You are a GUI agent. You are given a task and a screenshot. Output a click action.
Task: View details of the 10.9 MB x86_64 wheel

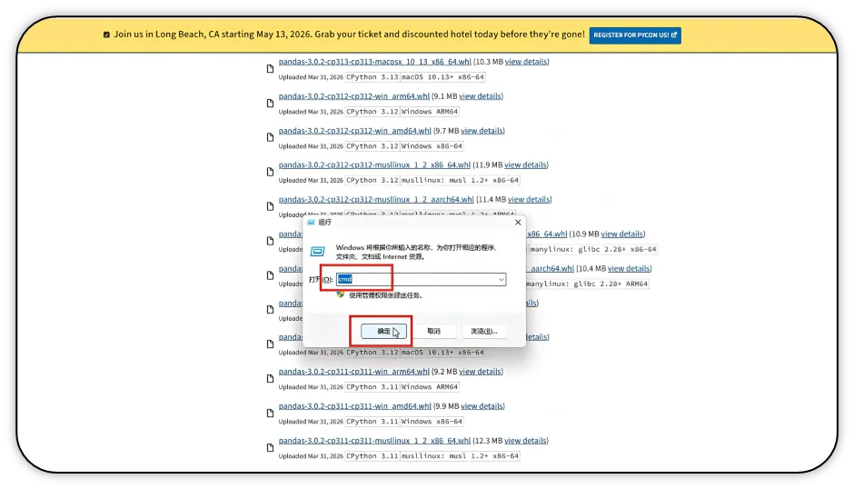click(622, 234)
